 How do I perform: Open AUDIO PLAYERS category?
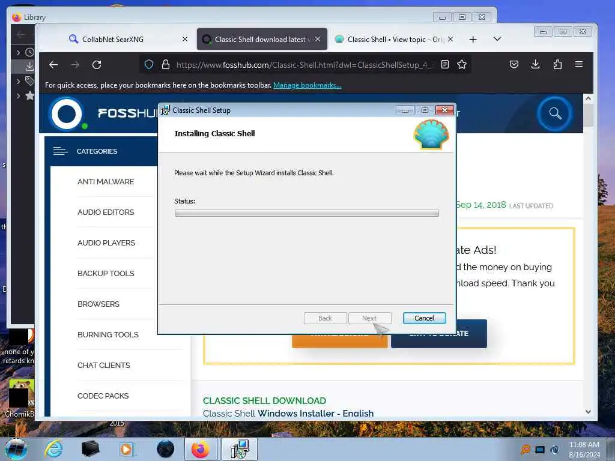coord(106,243)
